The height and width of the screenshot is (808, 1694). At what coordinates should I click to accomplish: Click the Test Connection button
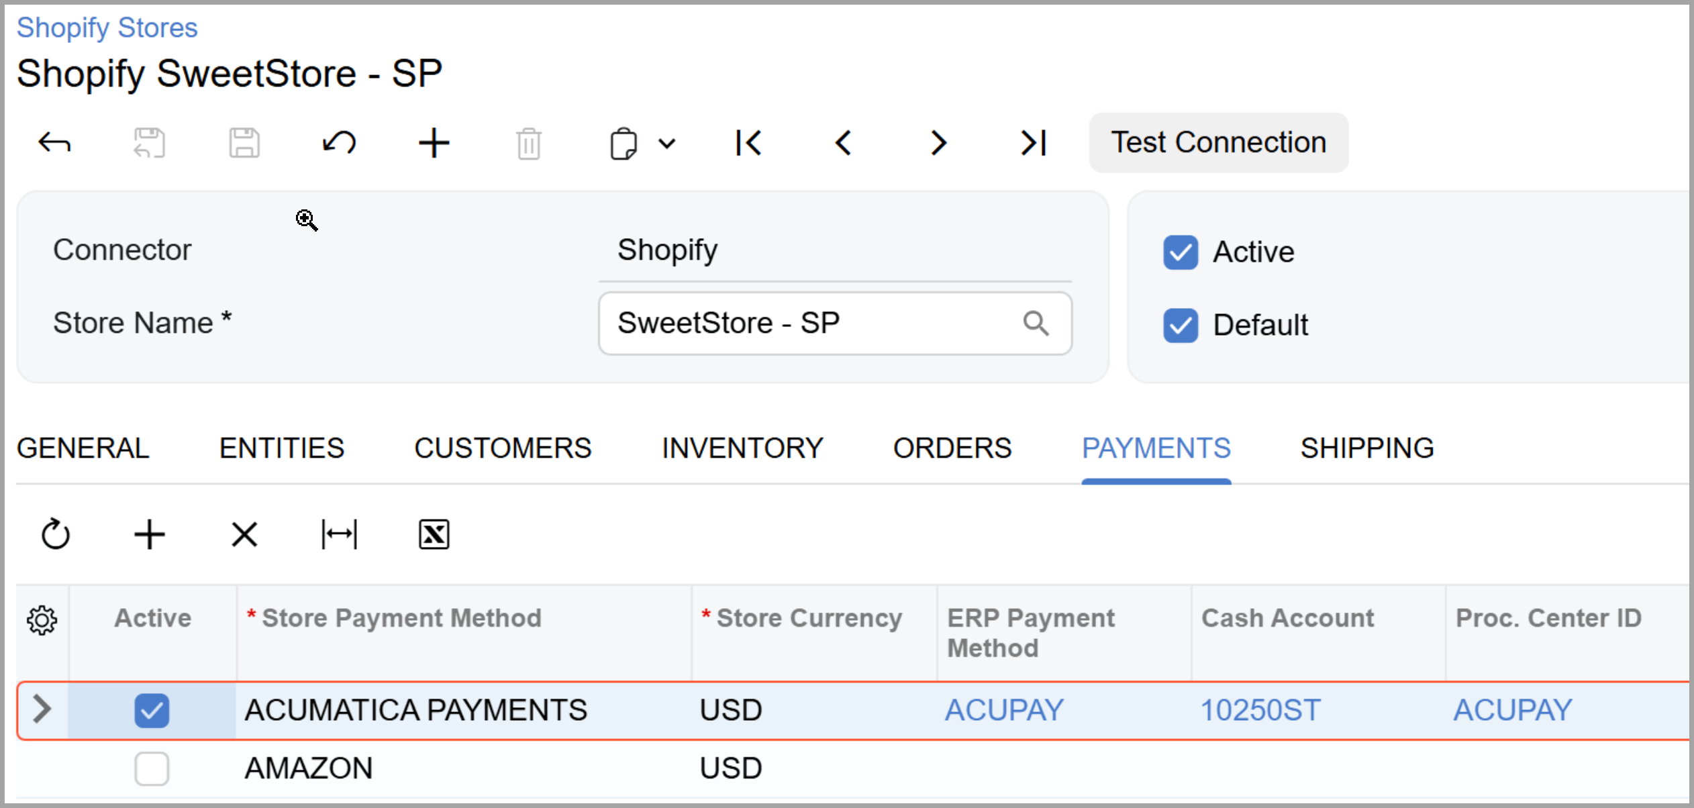1218,143
